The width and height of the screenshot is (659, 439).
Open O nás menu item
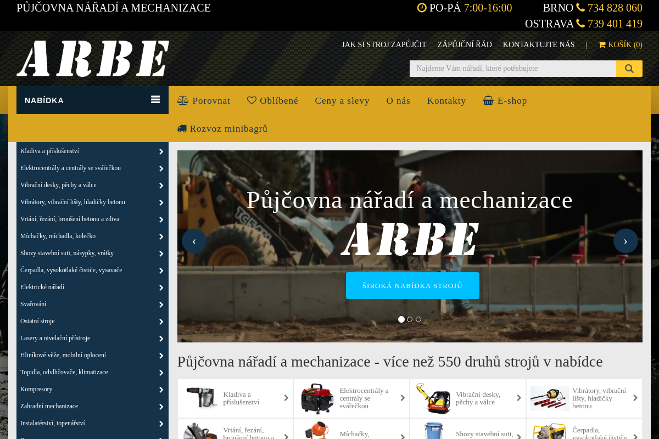398,100
